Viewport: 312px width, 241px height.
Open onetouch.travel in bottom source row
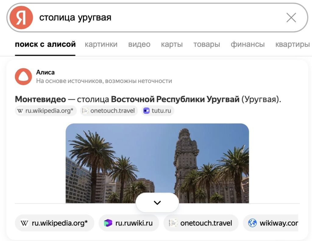[x=201, y=223]
